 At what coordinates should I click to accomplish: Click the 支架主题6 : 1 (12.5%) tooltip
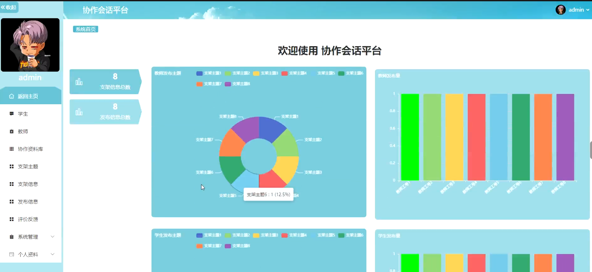269,194
